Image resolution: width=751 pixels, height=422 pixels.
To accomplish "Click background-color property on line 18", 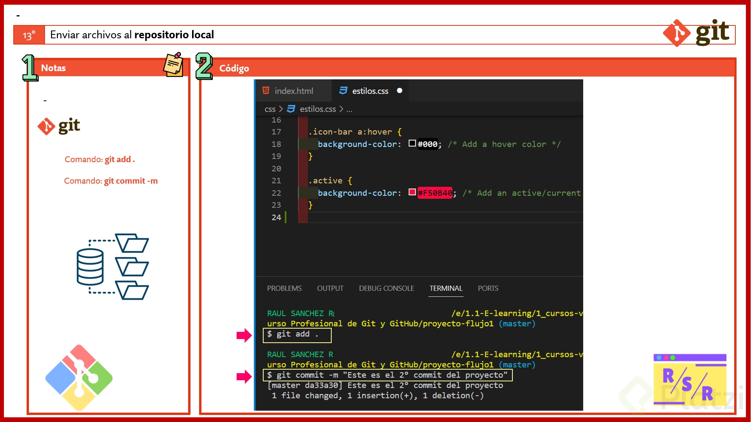I will 357,144.
